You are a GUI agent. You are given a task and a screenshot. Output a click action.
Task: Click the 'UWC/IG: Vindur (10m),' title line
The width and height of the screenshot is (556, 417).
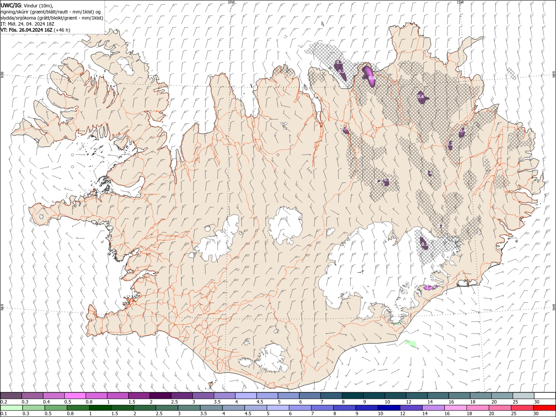click(26, 5)
